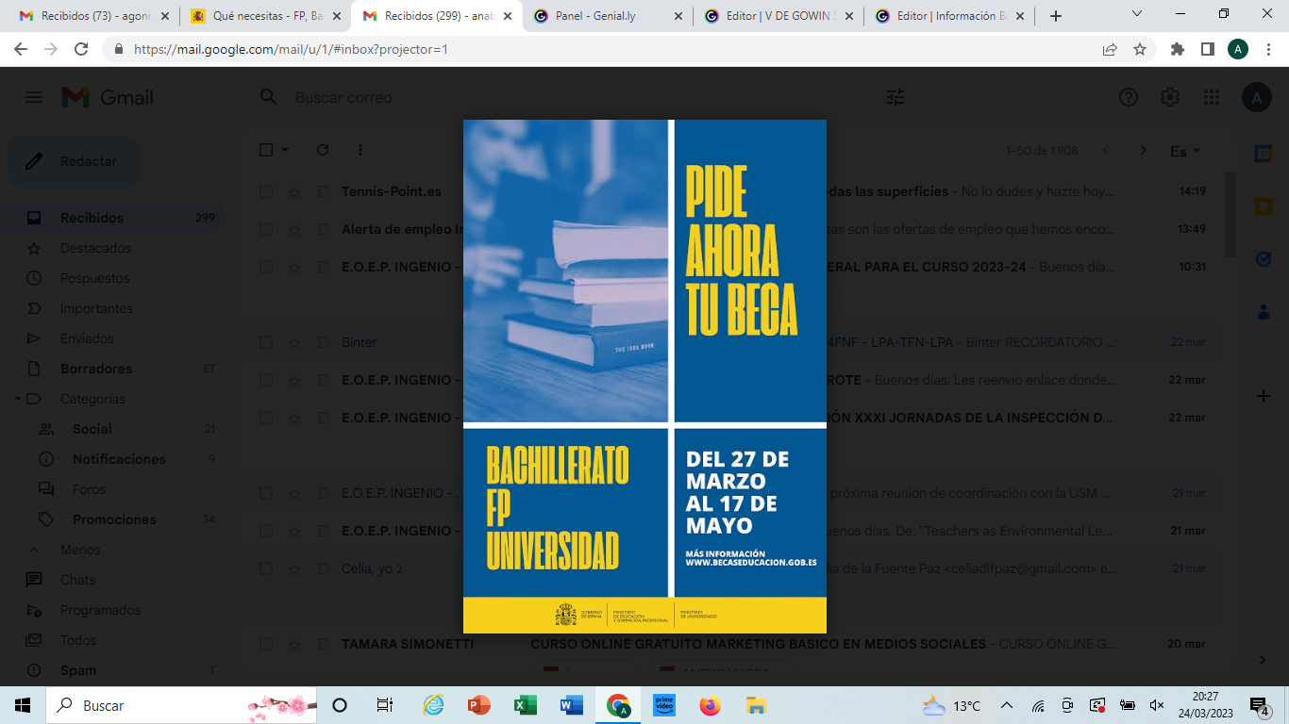Collapse the Categorías section
The height and width of the screenshot is (724, 1289).
(19, 399)
